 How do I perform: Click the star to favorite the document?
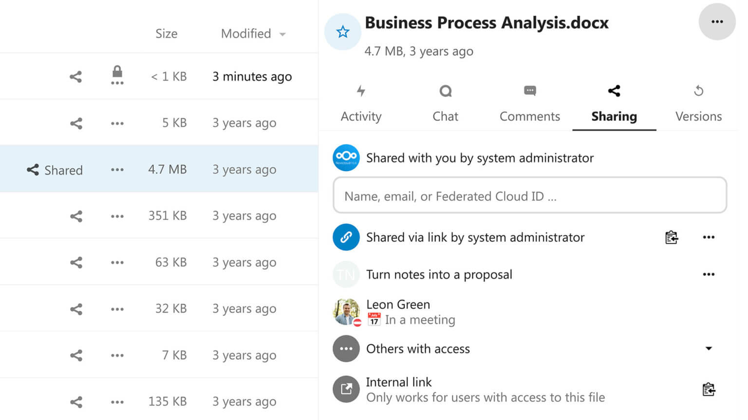pos(343,31)
